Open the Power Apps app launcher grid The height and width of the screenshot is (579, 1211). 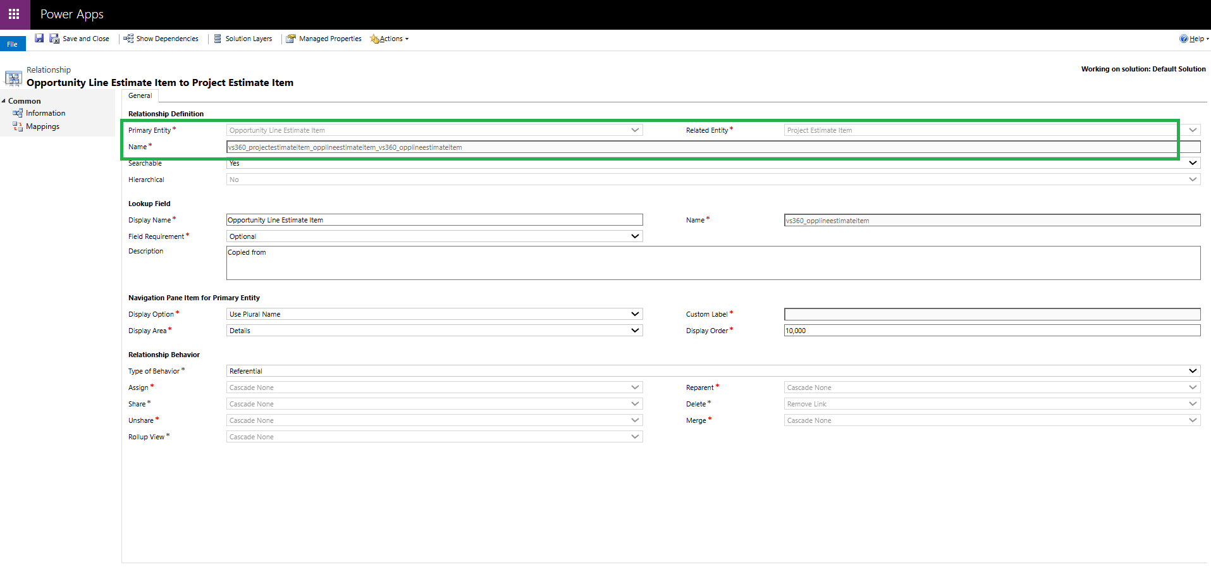(x=14, y=14)
